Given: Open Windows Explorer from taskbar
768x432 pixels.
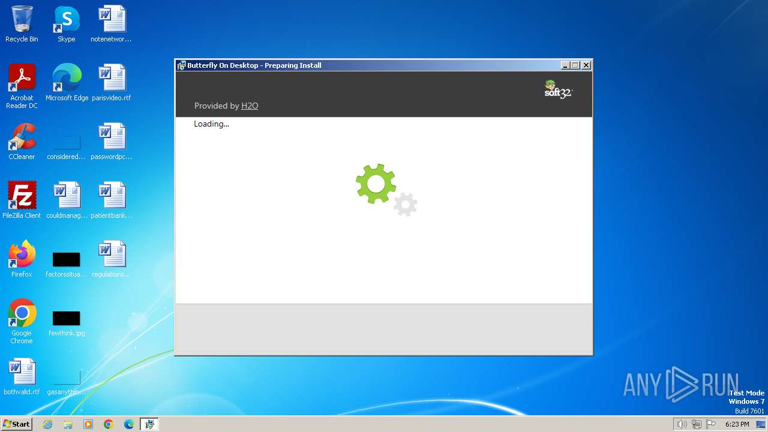Looking at the screenshot, I should (x=68, y=424).
